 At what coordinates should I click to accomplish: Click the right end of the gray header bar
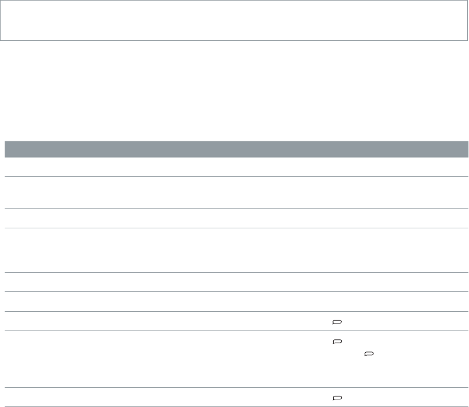(x=461, y=149)
